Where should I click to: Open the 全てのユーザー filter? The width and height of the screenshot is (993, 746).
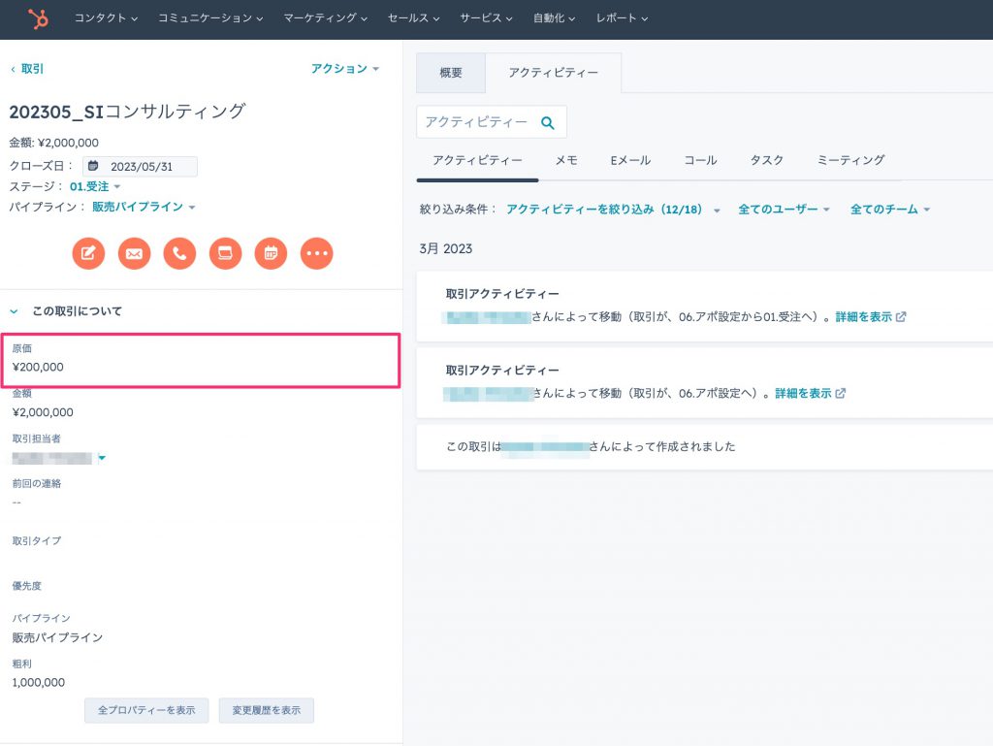[x=784, y=210]
